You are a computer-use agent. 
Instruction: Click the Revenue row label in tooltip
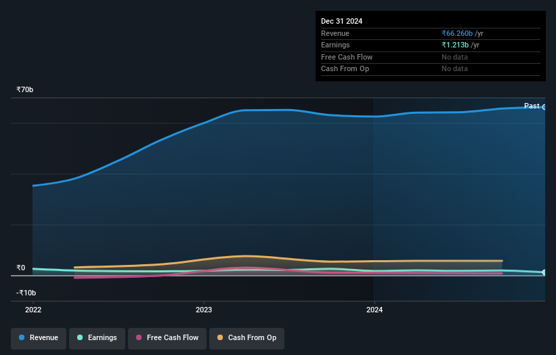(335, 33)
